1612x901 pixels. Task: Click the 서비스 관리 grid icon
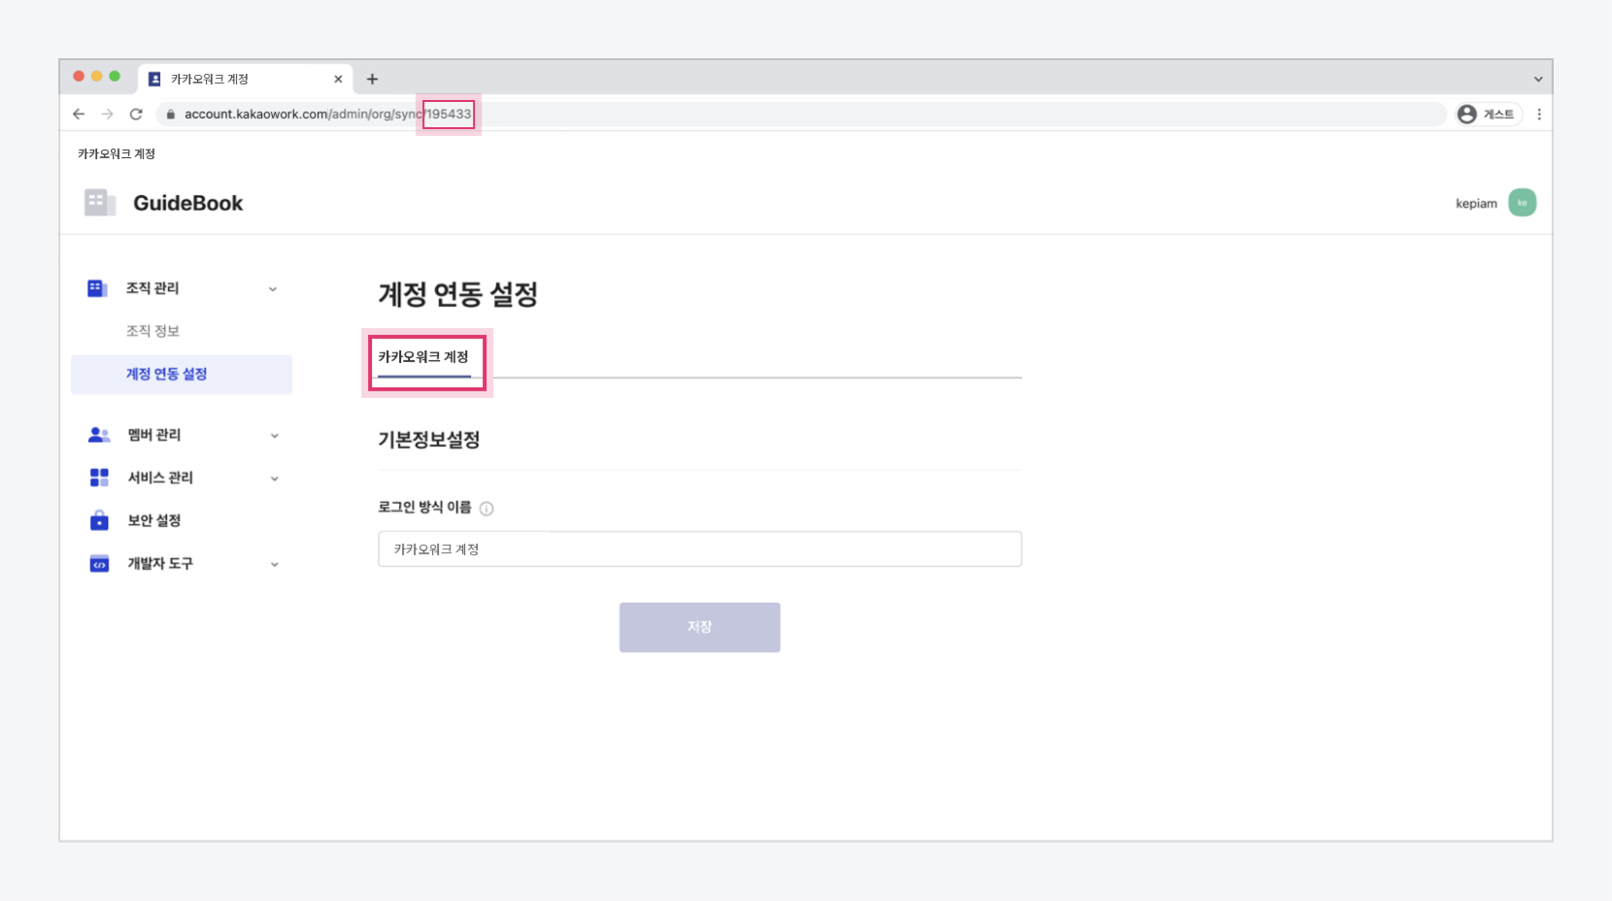pos(99,478)
